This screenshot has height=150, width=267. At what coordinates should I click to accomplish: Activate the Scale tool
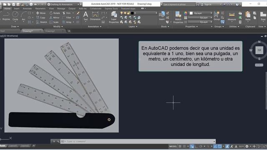tap(54, 22)
